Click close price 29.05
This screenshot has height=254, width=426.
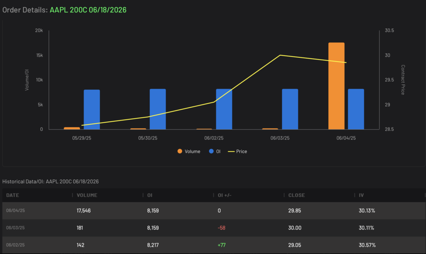click(x=295, y=245)
